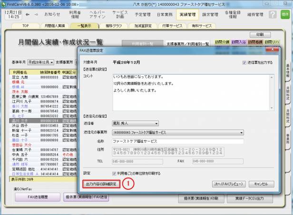Open the 基本情報 vertical side tab
This screenshot has width=293, height=215.
288,71
